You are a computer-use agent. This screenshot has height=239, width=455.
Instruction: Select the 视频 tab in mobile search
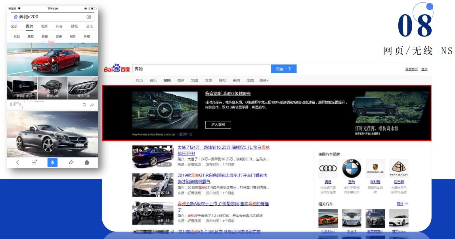44,27
